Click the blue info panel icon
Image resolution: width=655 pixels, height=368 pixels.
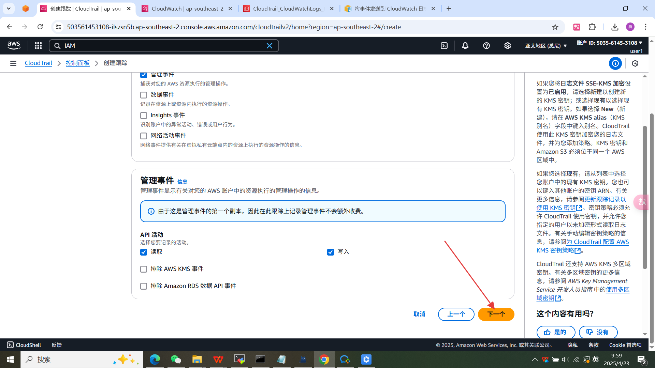point(615,63)
